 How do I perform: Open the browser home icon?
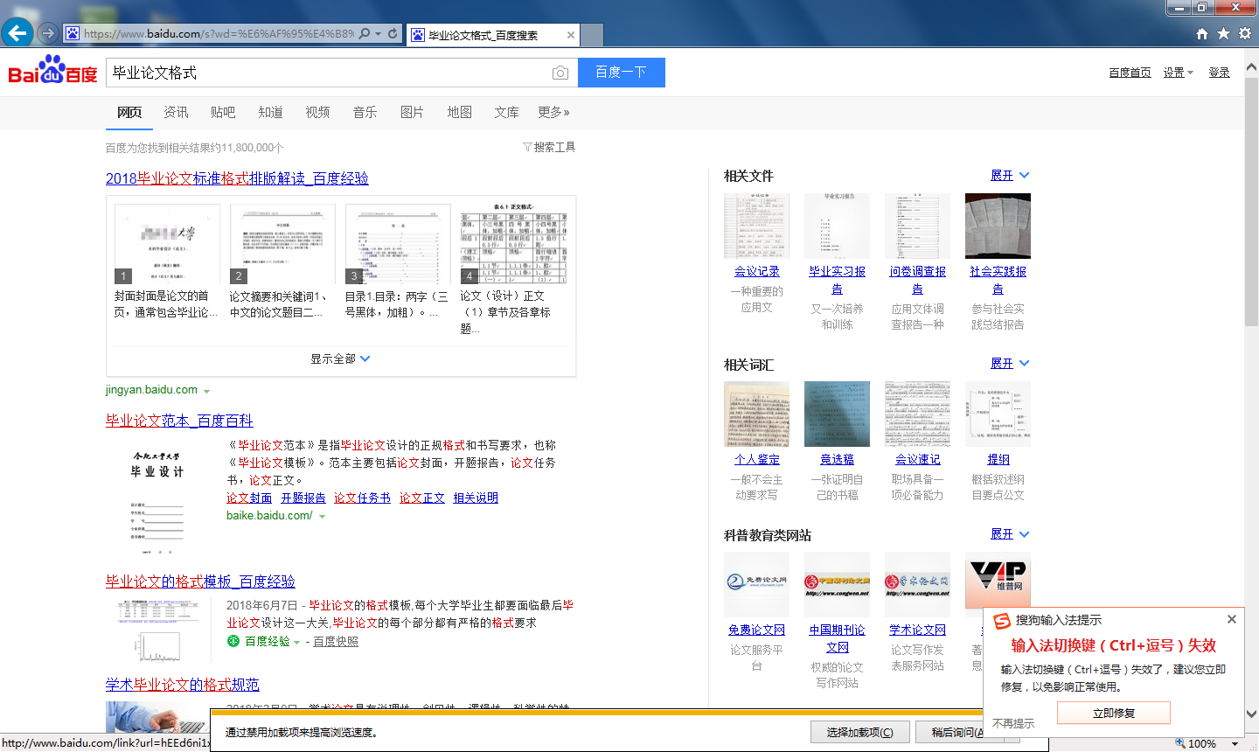(1201, 33)
